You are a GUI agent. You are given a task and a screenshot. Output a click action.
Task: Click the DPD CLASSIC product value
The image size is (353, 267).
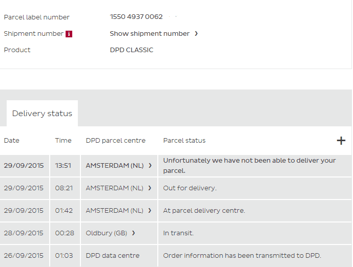click(132, 50)
